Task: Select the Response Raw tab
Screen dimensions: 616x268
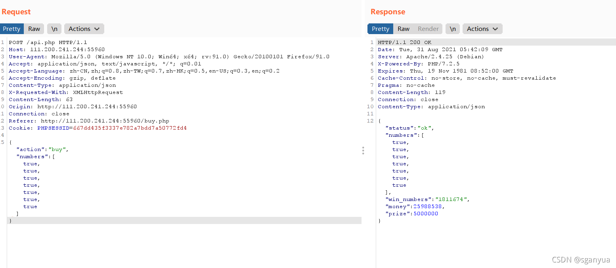Action: (x=404, y=29)
